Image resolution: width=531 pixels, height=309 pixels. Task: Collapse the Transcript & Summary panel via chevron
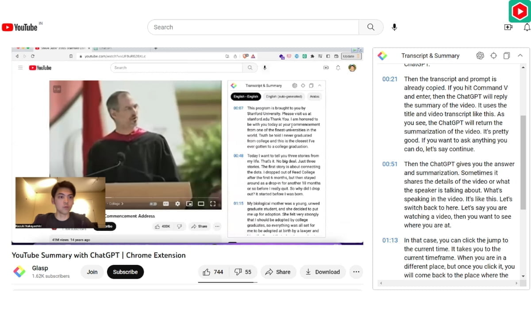(x=519, y=56)
